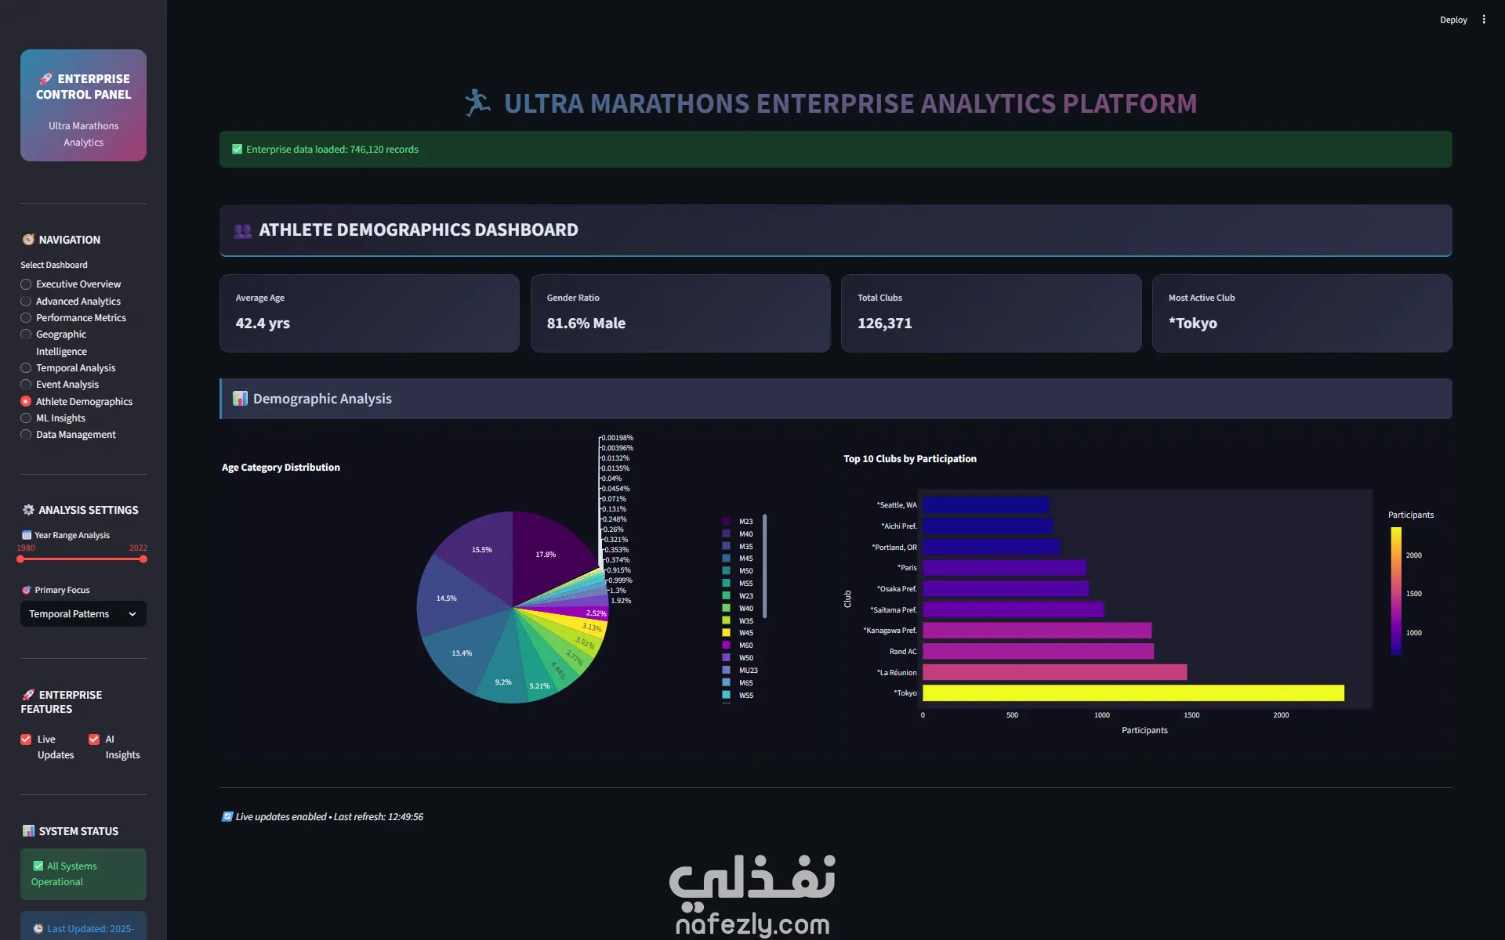This screenshot has width=1505, height=940.
Task: Click the yellow *Tokyo bar in the clubs chart
Action: [x=1133, y=693]
